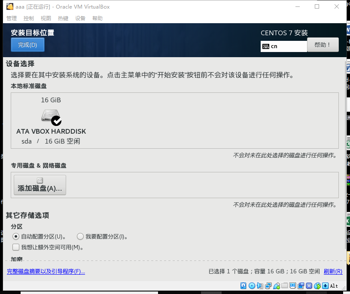This screenshot has width=350, height=294.
Task: Select 我要配置分区 manual partitioning
Action: [80, 236]
